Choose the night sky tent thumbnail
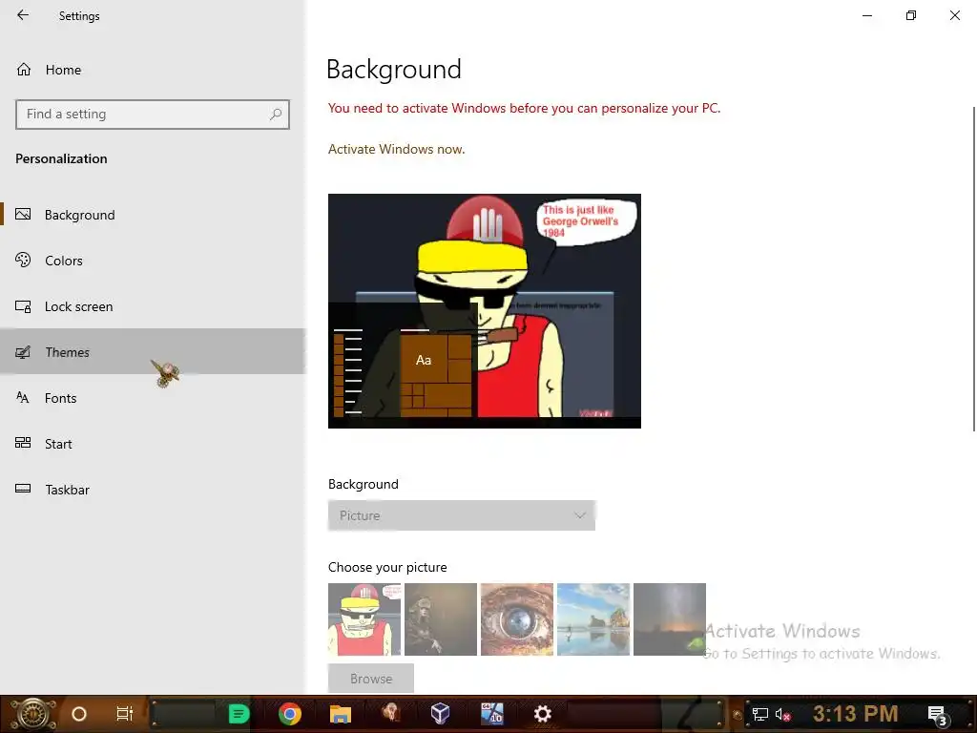977x733 pixels. 670,618
